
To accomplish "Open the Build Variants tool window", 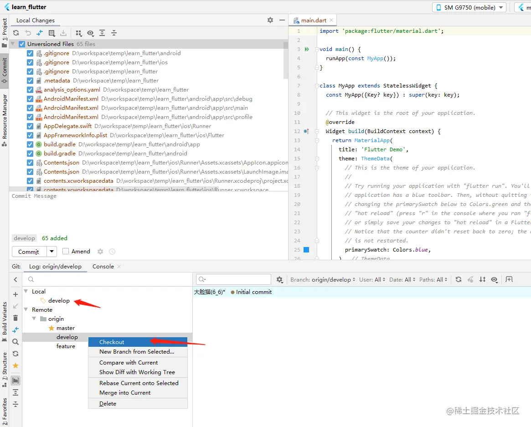I will pos(5,322).
